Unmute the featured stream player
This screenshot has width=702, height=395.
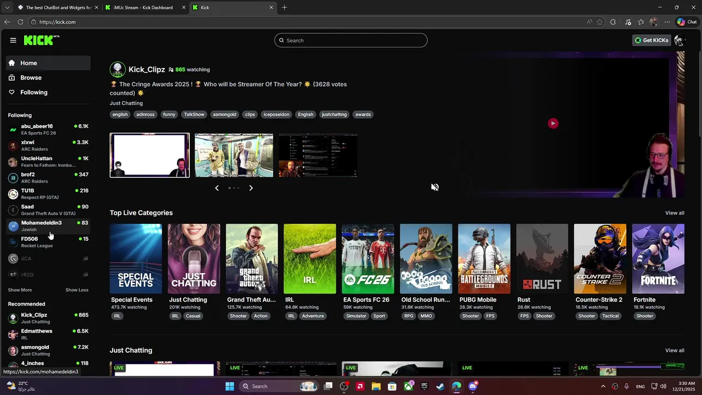tap(435, 187)
